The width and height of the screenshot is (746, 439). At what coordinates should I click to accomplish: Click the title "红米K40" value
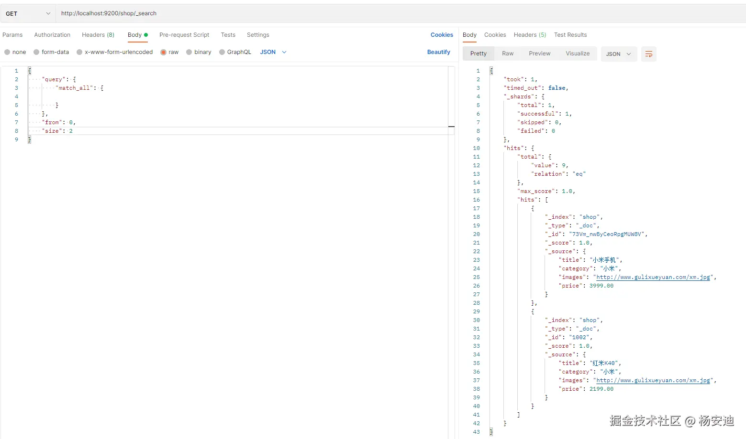[604, 363]
